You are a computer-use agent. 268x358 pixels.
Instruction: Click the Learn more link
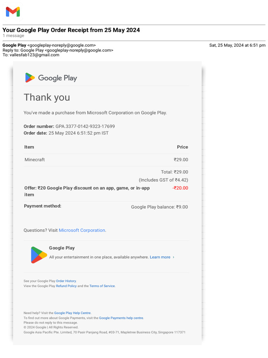coord(160,257)
